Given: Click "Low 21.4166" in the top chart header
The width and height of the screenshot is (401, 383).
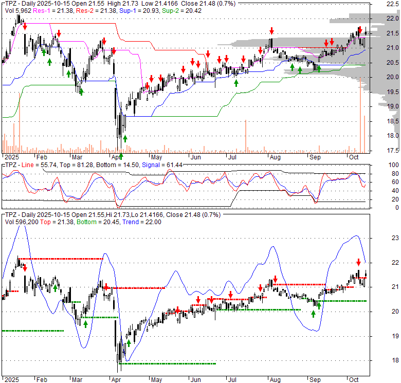Looking at the screenshot, I should click(159, 4).
